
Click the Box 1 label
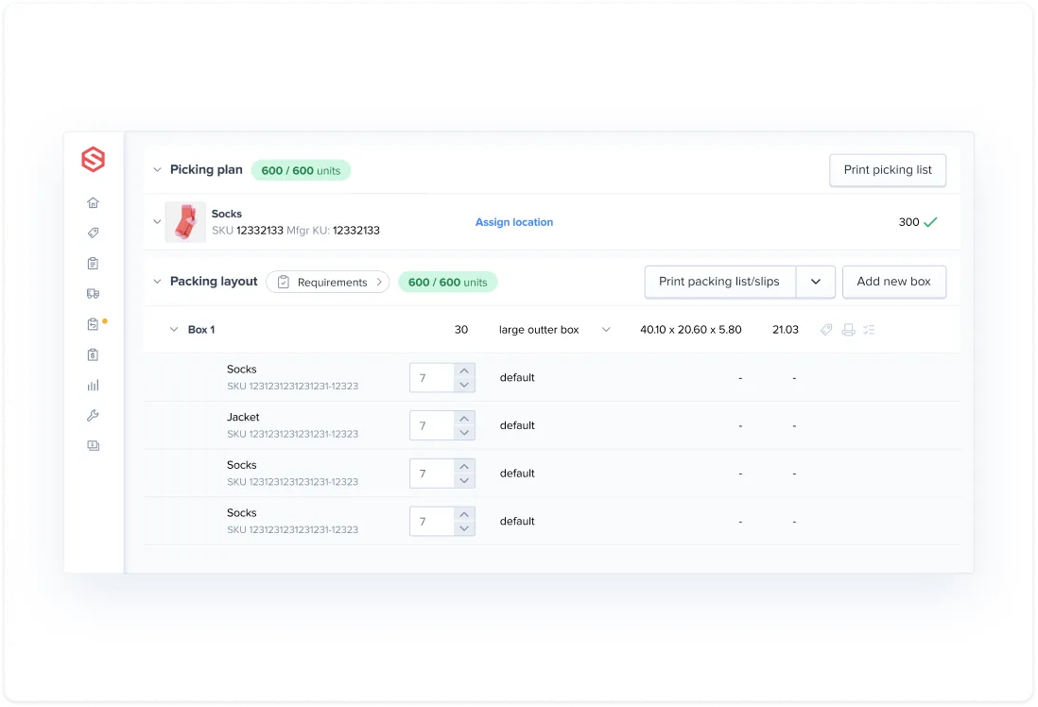point(201,330)
